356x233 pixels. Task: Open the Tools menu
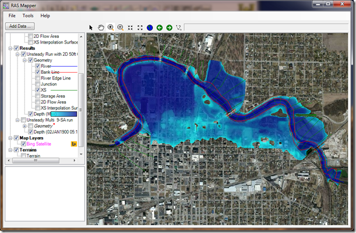click(x=27, y=16)
